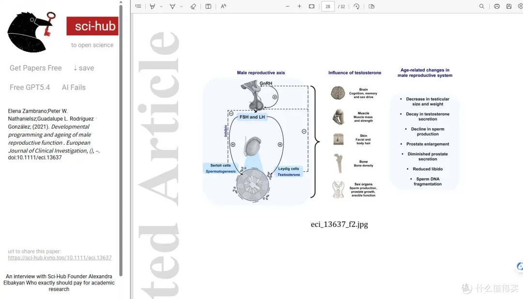Select the eraser tool
The height and width of the screenshot is (299, 523).
pos(193,6)
